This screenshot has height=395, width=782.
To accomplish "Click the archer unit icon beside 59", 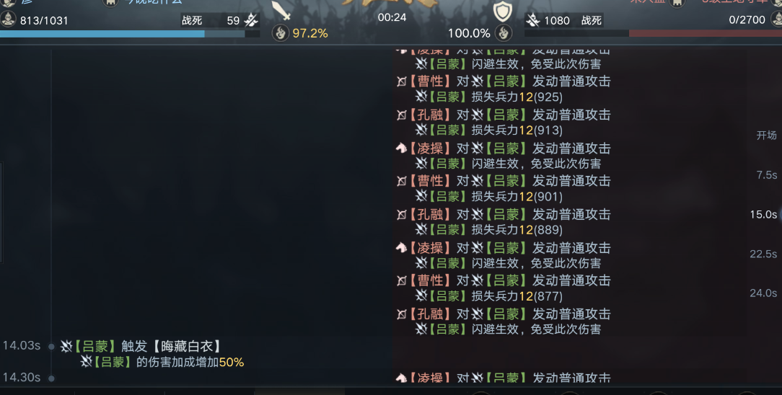I will click(251, 20).
